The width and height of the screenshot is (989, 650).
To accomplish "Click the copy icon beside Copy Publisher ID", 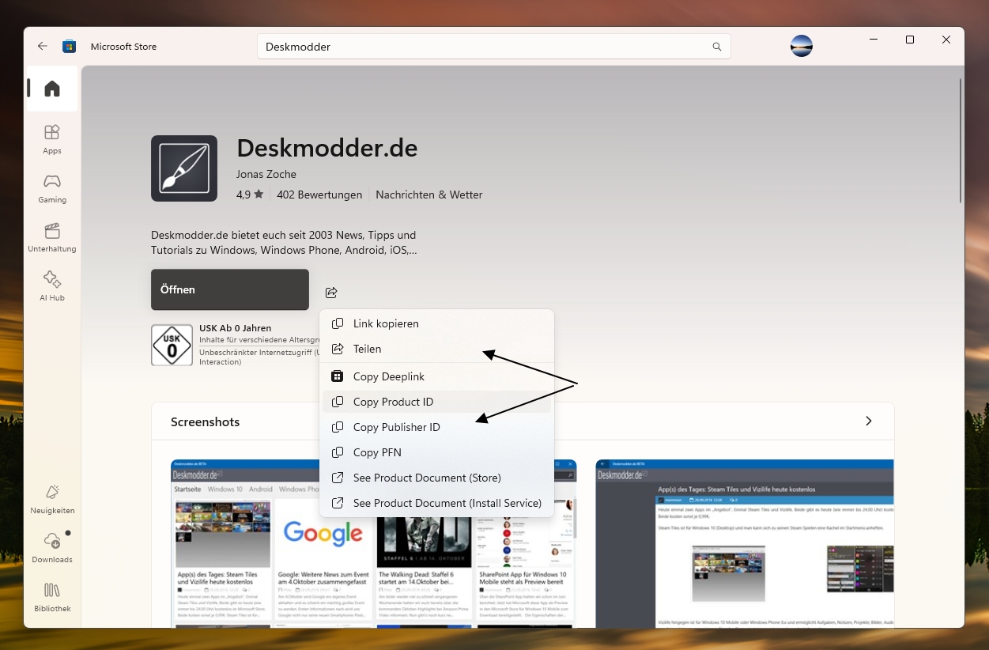I will click(338, 427).
